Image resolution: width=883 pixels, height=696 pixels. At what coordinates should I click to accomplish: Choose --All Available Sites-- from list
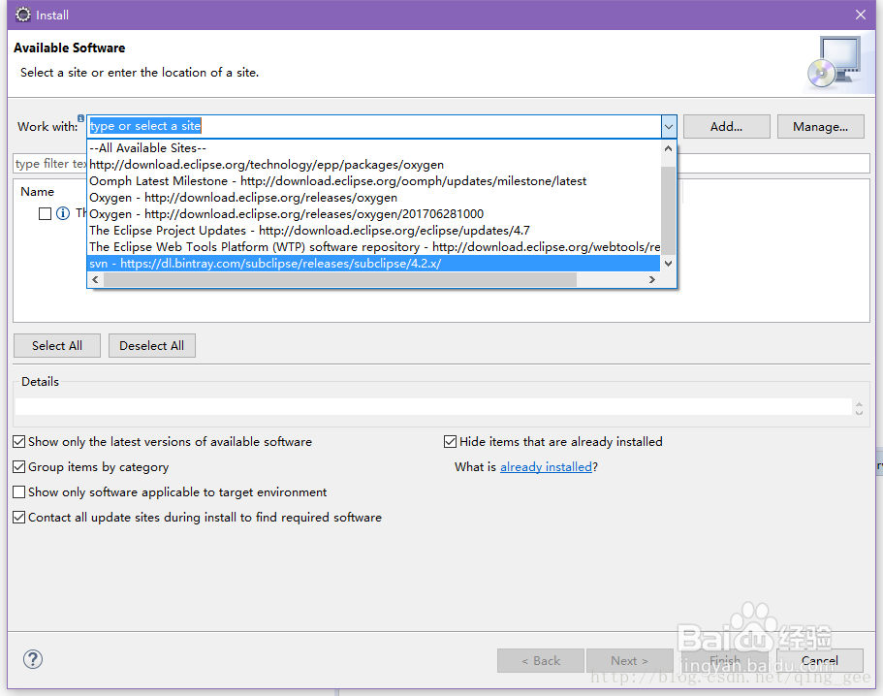click(x=374, y=148)
